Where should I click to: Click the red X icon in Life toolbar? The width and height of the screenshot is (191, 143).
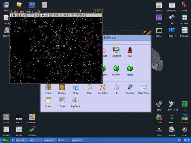pos(24,16)
